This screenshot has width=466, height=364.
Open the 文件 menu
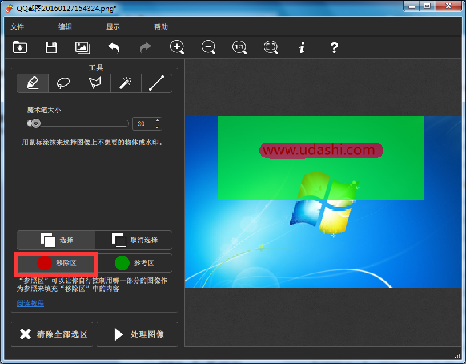[17, 27]
